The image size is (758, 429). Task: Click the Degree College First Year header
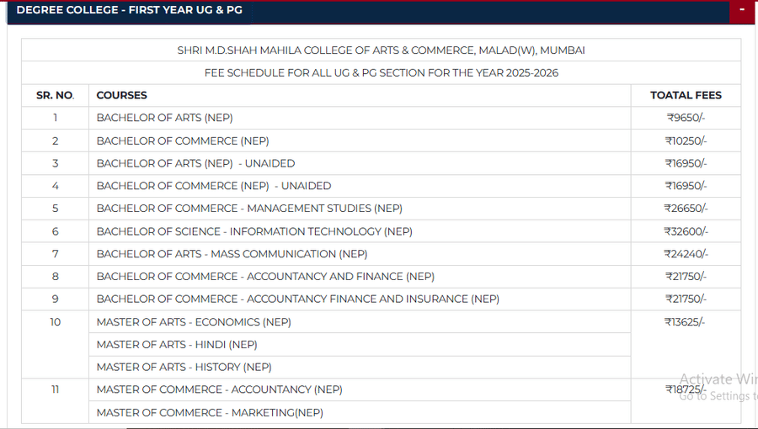coord(129,10)
